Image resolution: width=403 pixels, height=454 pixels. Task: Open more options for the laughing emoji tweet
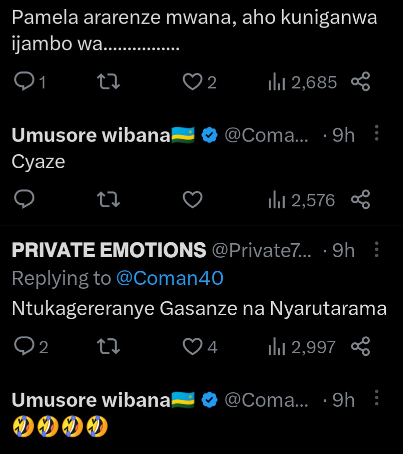click(x=377, y=399)
